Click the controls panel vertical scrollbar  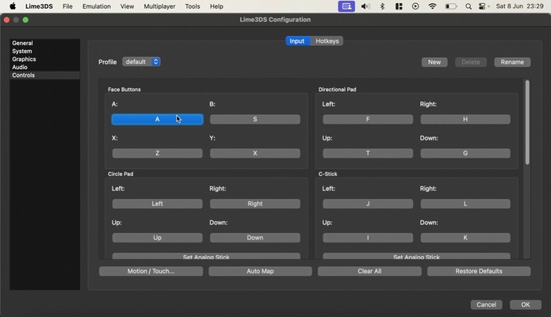pos(527,122)
